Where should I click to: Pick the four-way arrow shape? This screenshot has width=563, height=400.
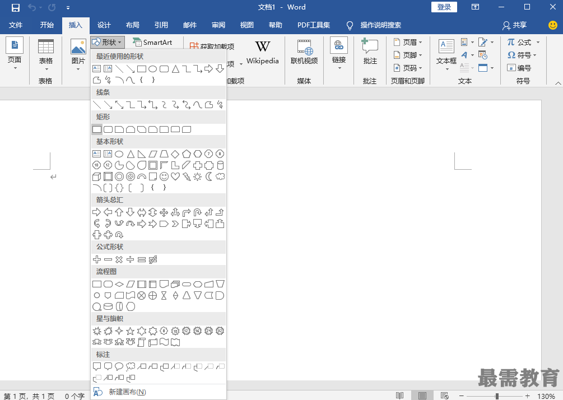[164, 212]
